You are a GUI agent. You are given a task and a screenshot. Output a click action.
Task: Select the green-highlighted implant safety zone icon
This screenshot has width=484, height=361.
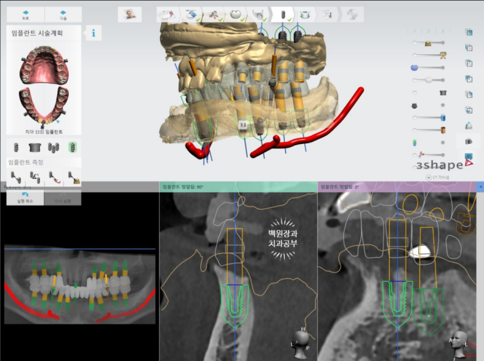click(73, 148)
